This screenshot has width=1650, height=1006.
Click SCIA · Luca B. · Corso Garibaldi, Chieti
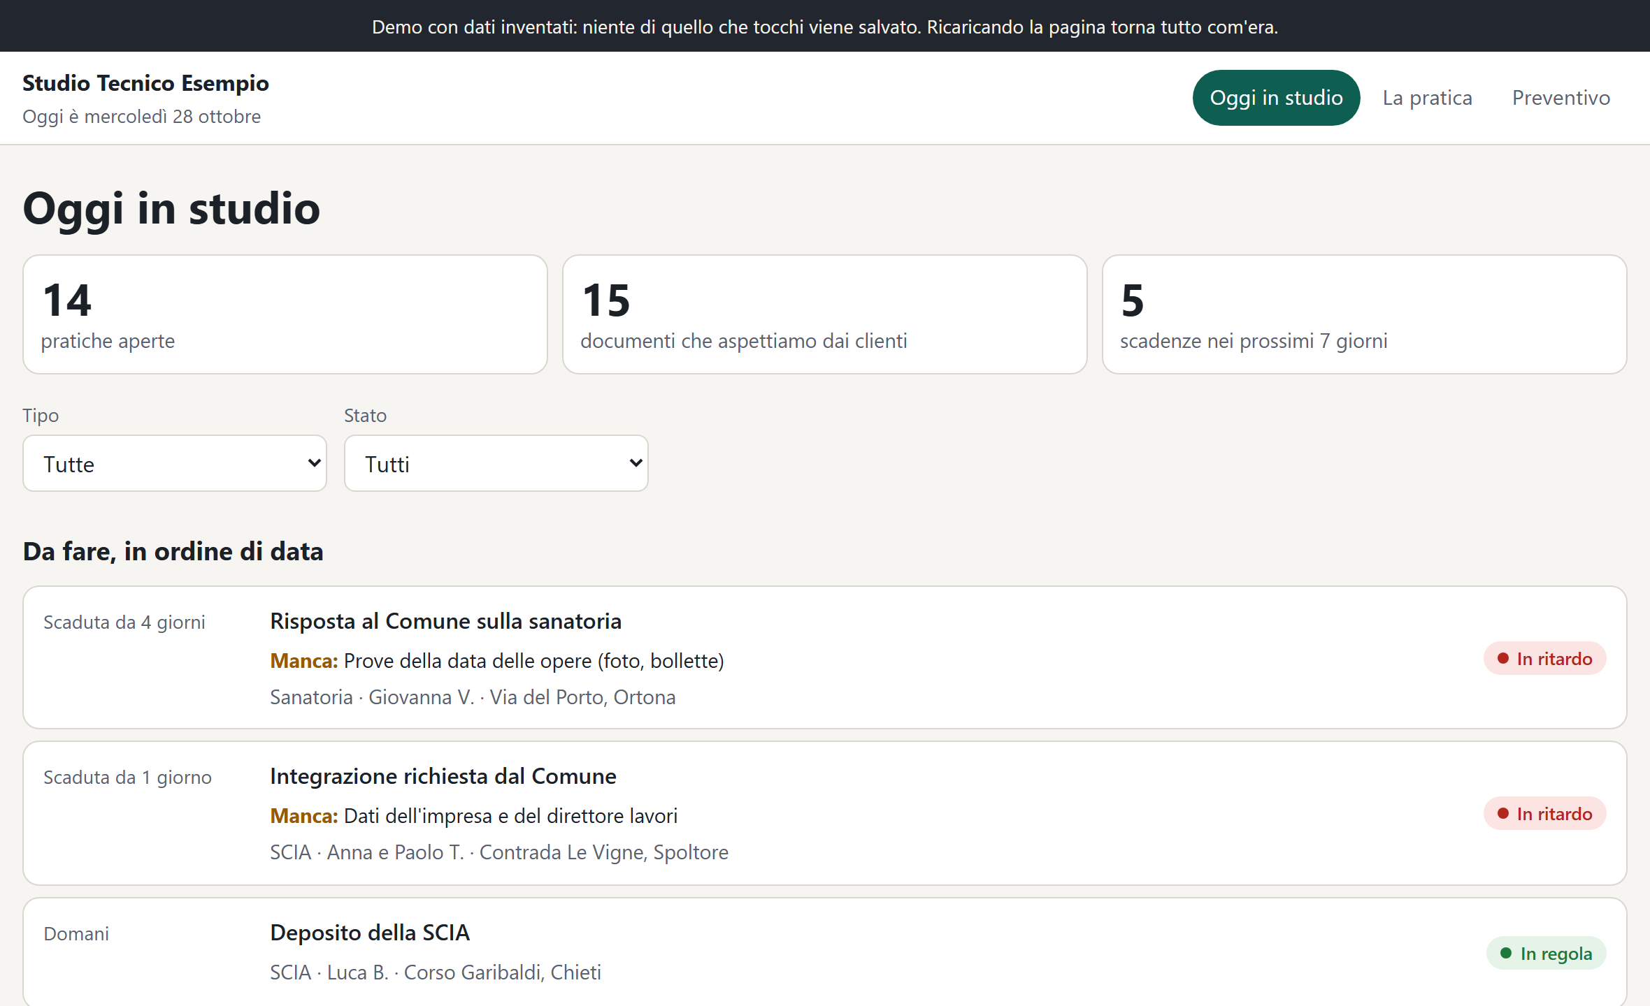(x=436, y=972)
